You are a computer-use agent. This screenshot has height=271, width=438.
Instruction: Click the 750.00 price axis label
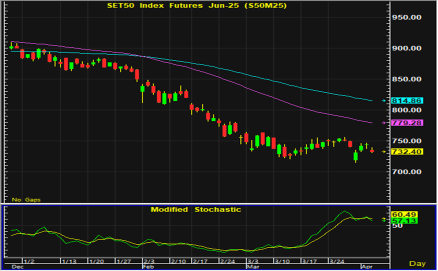(x=406, y=141)
